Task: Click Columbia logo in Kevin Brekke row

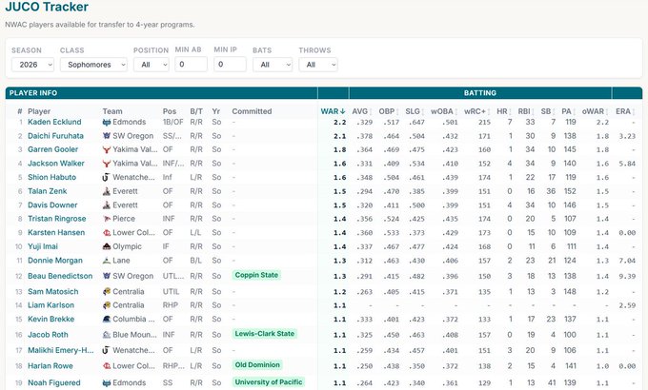Action: coord(107,319)
